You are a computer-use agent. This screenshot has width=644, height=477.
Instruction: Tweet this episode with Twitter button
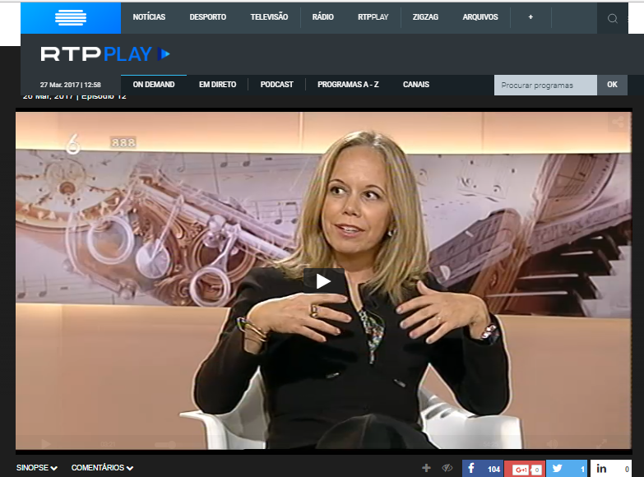(567, 469)
